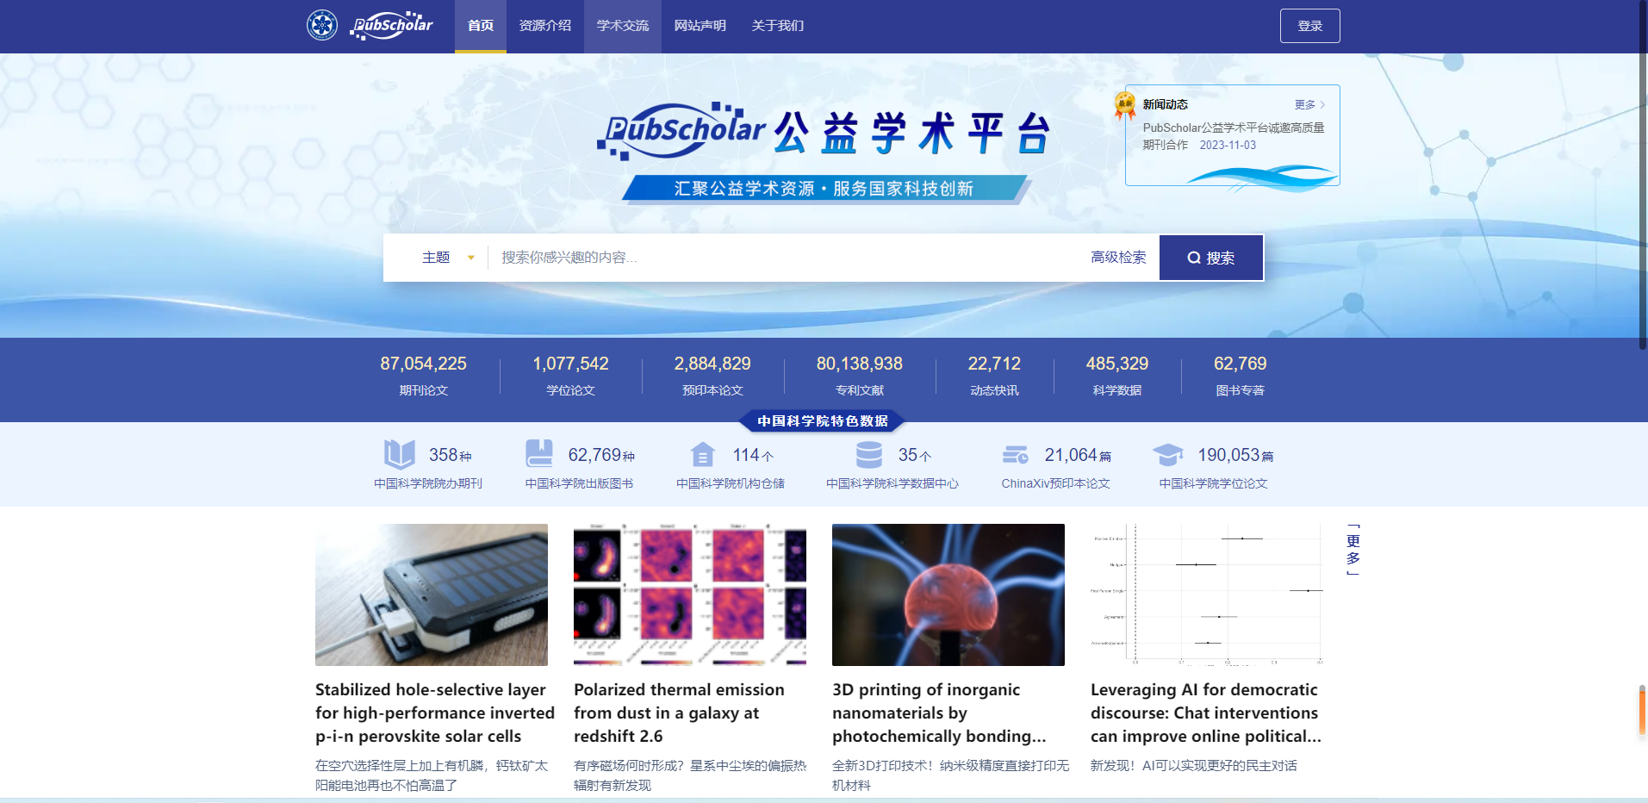Screen dimensions: 1648x803
Task: Open the solar power bank article thumbnail
Action: (432, 594)
